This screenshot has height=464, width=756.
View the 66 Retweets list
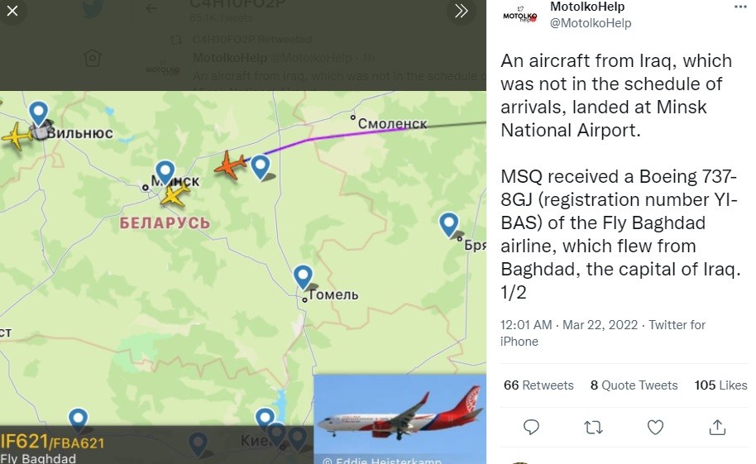538,385
